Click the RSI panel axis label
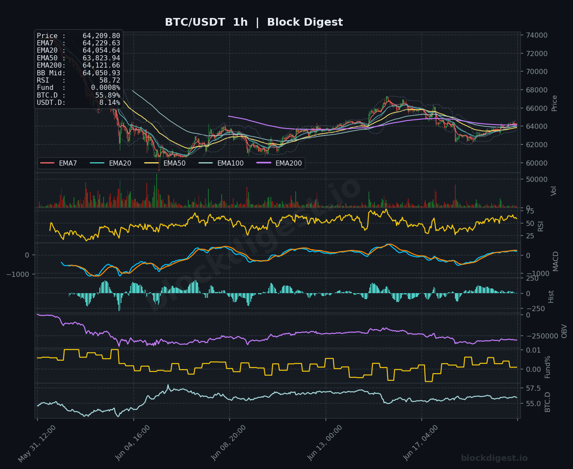The width and height of the screenshot is (573, 469). [x=540, y=226]
